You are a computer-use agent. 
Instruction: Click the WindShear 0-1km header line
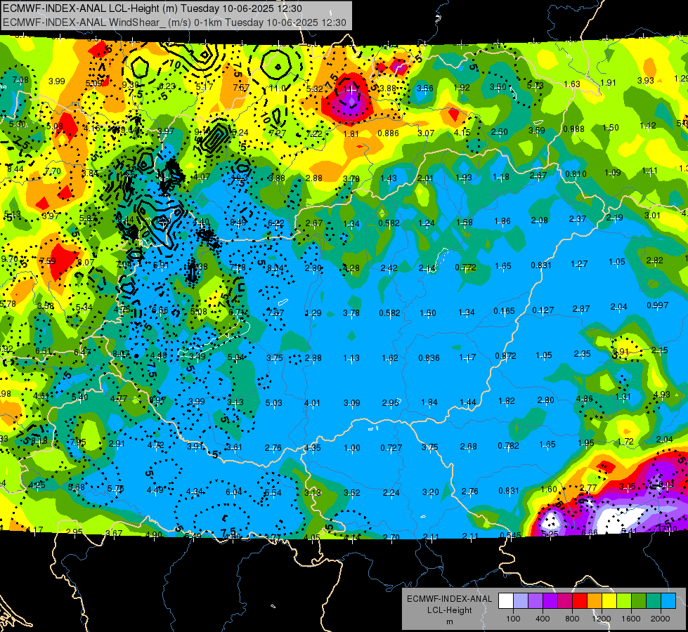coord(174,22)
